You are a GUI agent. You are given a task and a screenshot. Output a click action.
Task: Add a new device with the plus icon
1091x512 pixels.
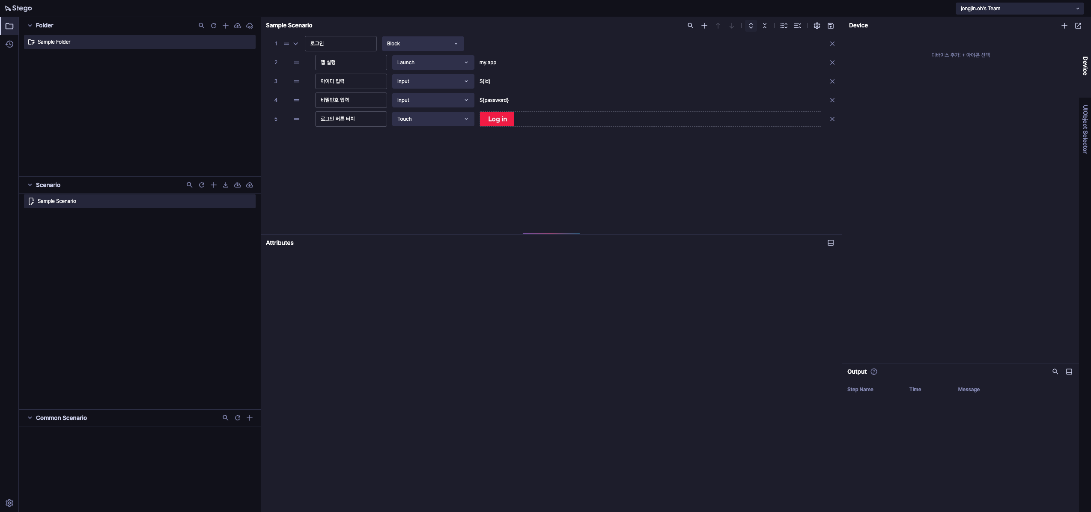click(1064, 26)
